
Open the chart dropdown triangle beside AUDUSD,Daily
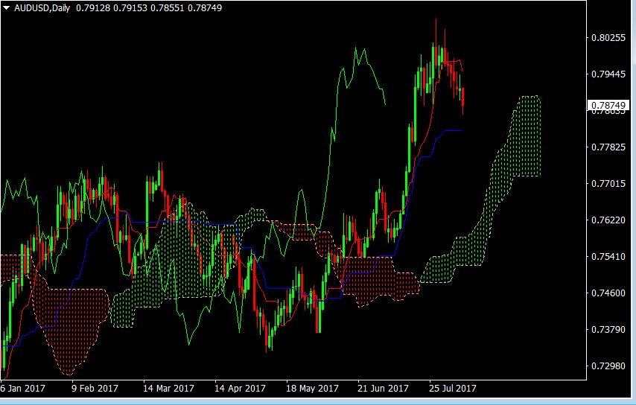[x=7, y=7]
